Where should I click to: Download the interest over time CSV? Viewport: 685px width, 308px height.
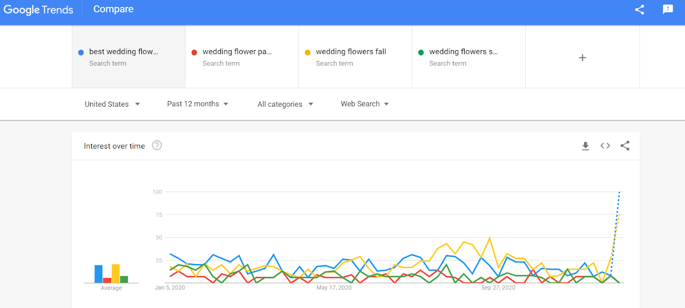[x=585, y=146]
